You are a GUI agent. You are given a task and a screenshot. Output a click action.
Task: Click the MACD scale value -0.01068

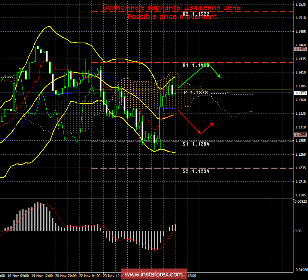click(301, 270)
